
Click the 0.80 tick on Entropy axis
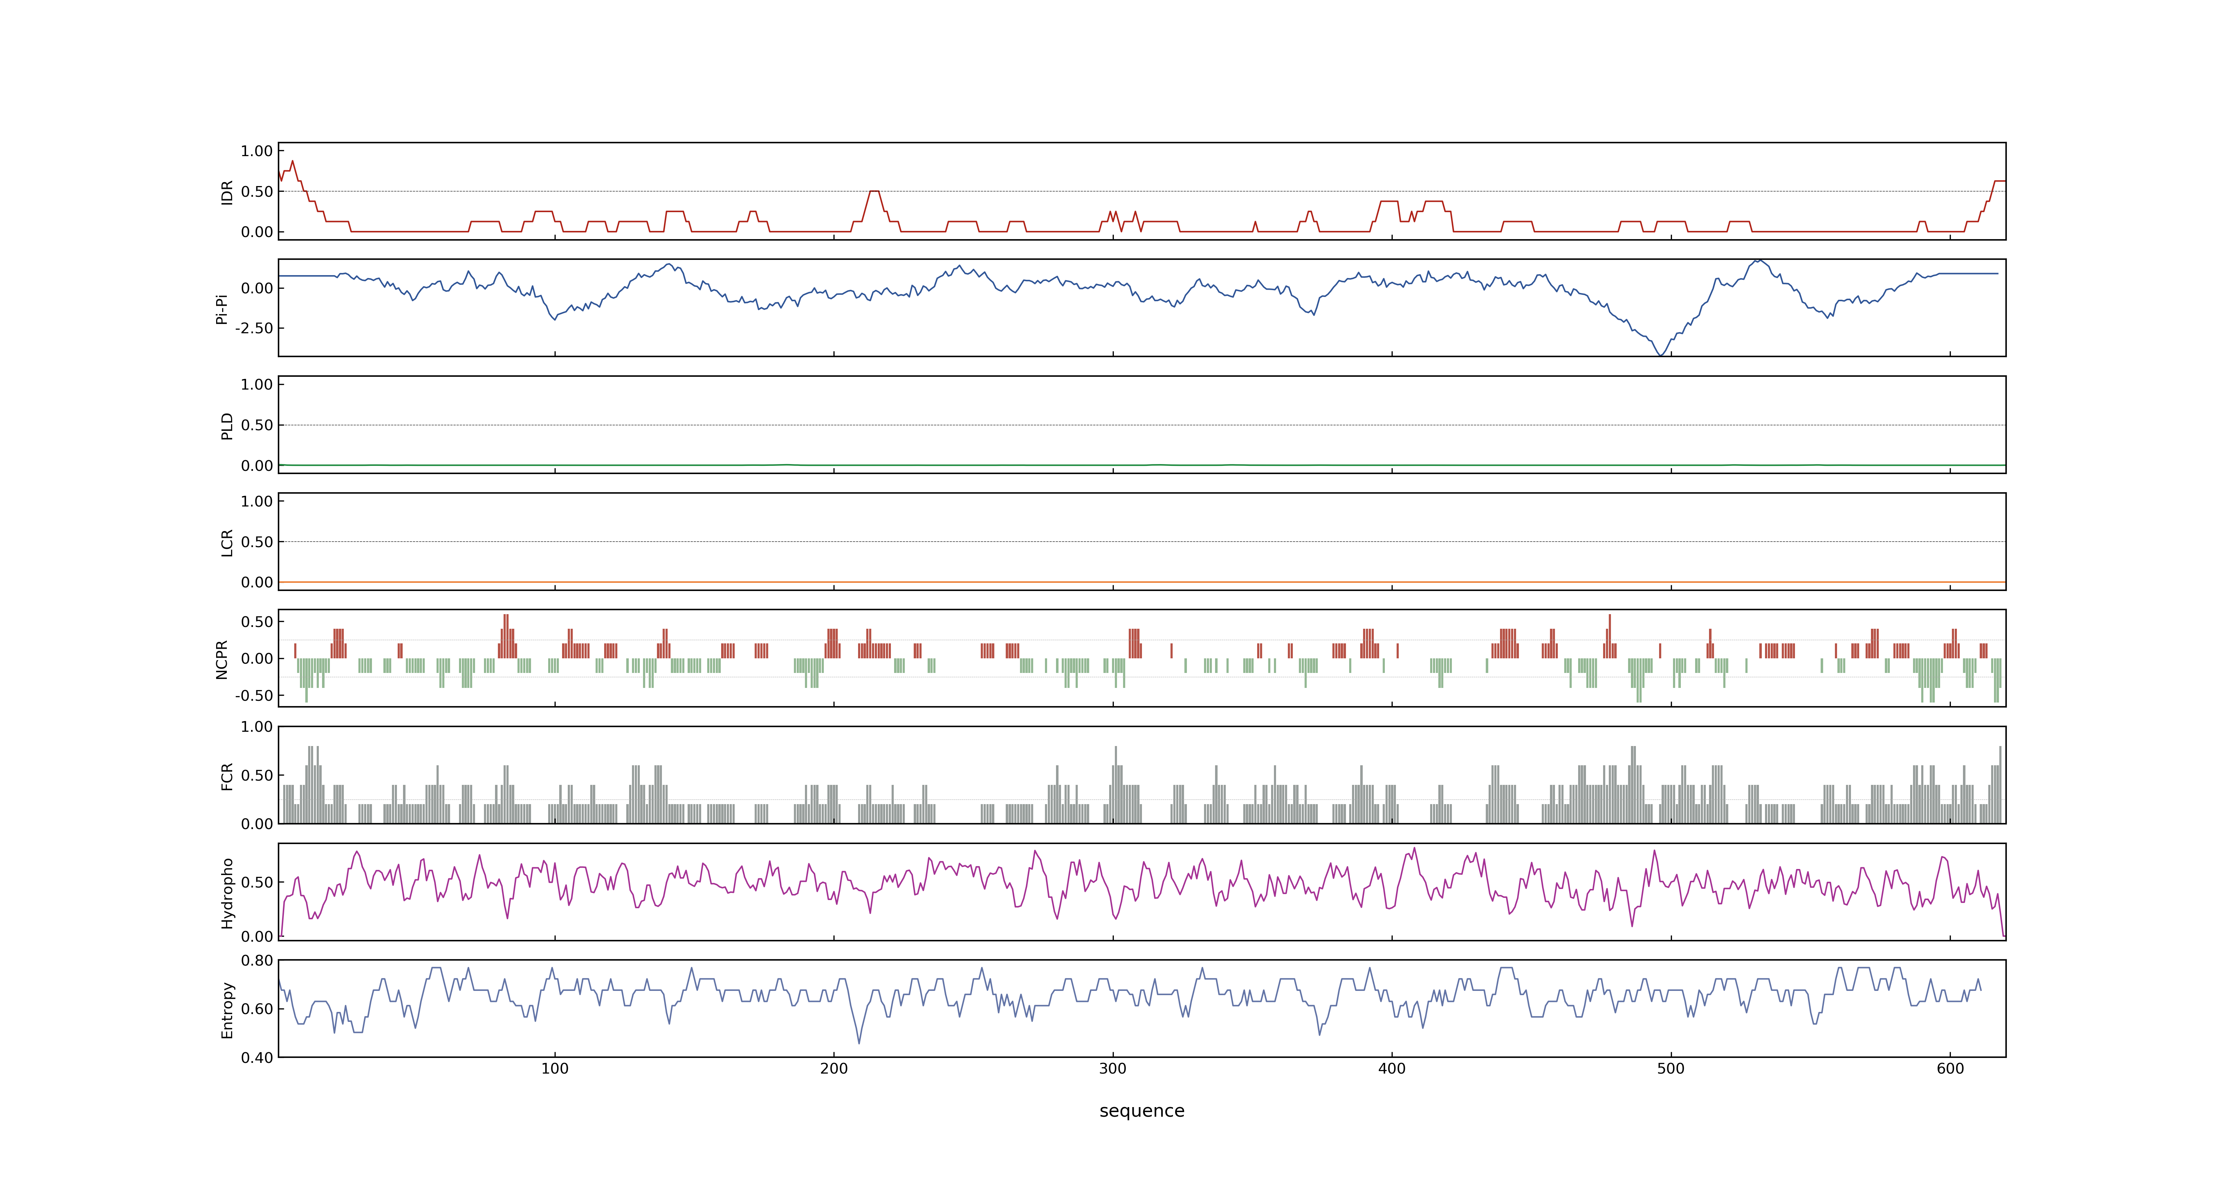[257, 961]
